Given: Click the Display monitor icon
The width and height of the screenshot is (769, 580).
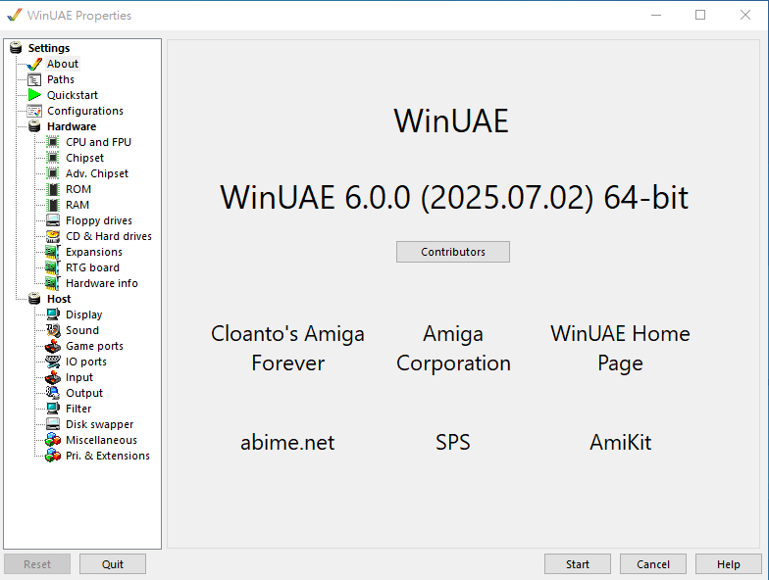Looking at the screenshot, I should click(53, 314).
